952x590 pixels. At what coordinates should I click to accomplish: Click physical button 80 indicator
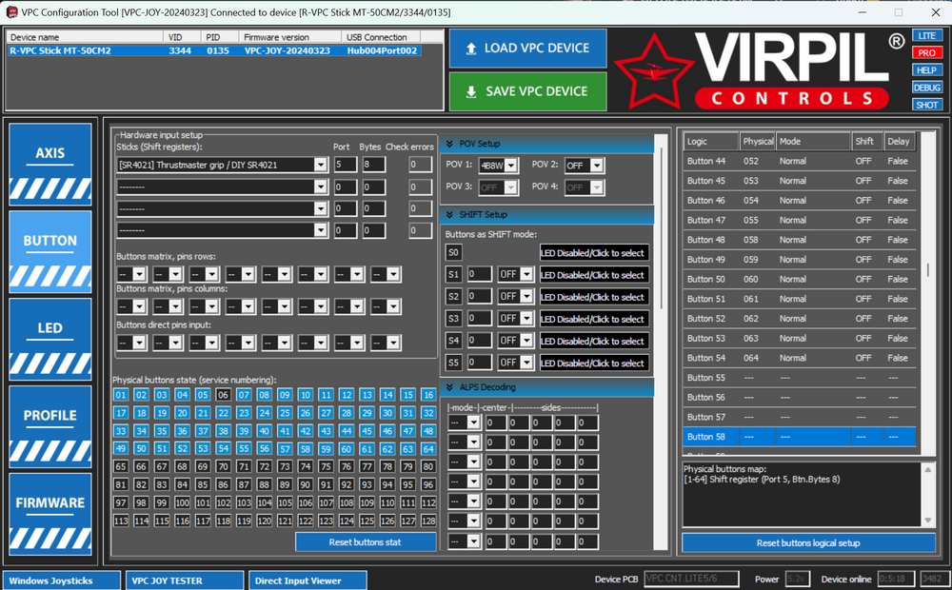tap(428, 467)
